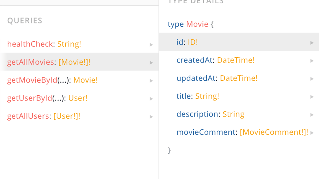The width and height of the screenshot is (323, 179).
Task: Open getMovieById query details
Action: tap(32, 80)
